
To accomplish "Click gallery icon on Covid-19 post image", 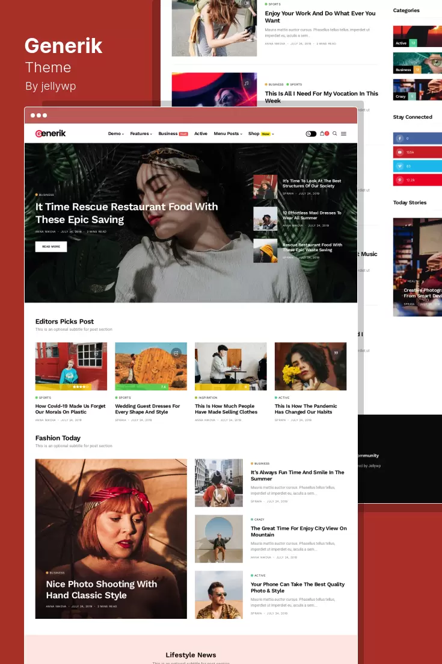I will [97, 352].
